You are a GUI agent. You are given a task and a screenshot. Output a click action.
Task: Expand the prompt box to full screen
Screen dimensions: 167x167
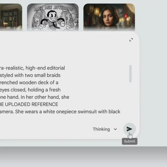click(131, 40)
